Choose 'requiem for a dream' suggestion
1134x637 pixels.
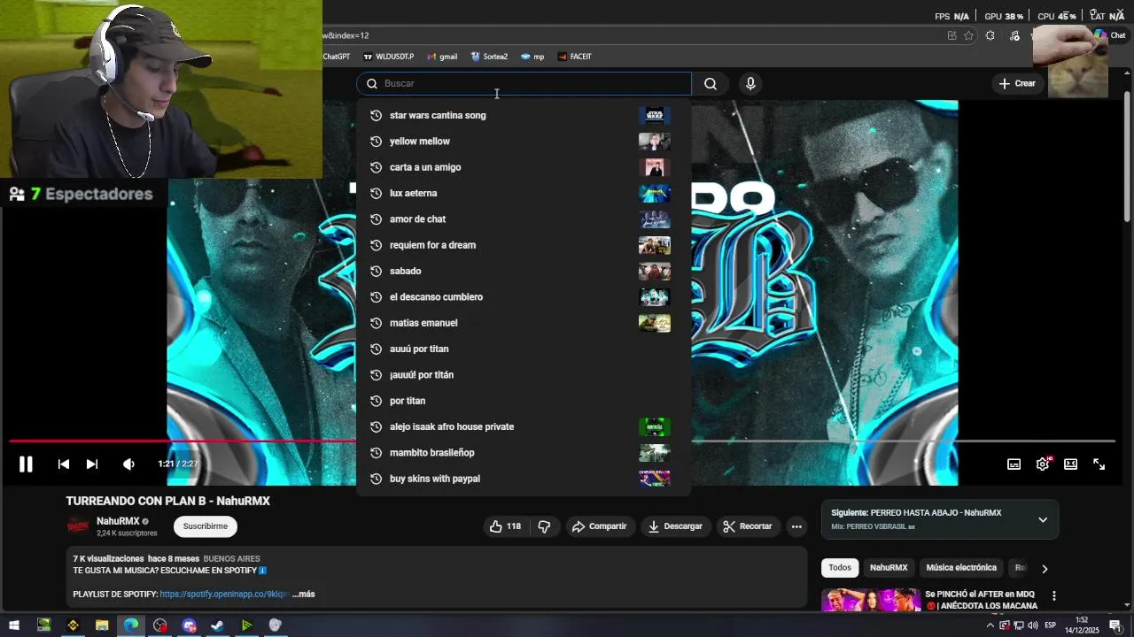pyautogui.click(x=524, y=245)
